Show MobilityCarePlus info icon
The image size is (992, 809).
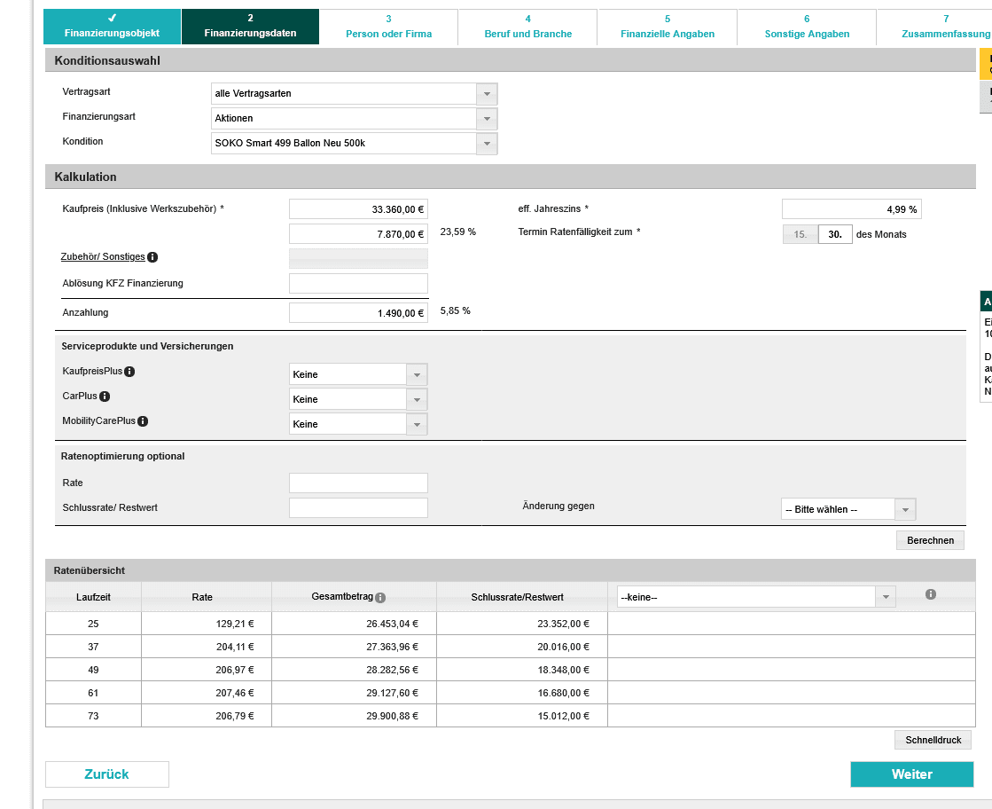point(143,421)
